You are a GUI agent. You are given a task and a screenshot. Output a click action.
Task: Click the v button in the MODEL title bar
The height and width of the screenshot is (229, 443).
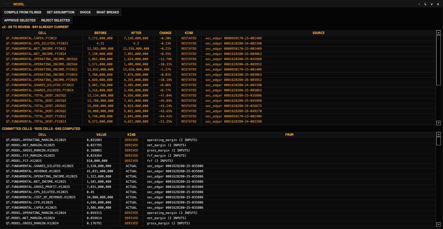(x=432, y=4)
